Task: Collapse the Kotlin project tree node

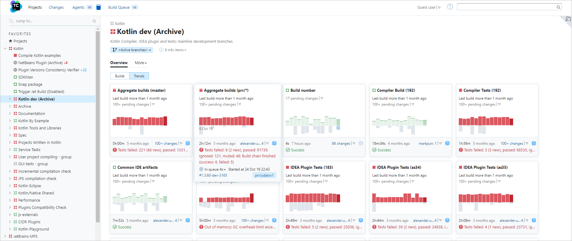Action: pyautogui.click(x=5, y=48)
